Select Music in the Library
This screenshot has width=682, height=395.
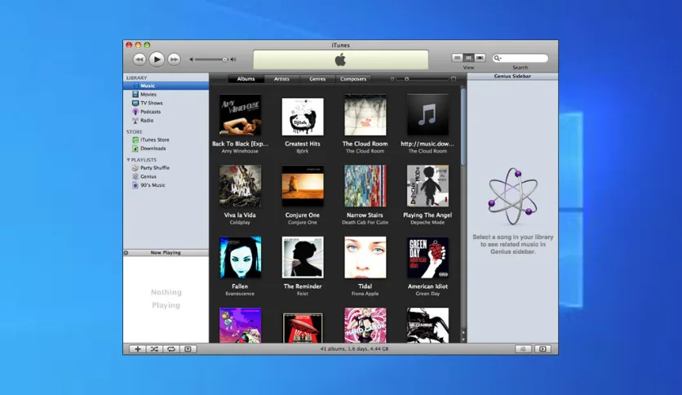166,86
